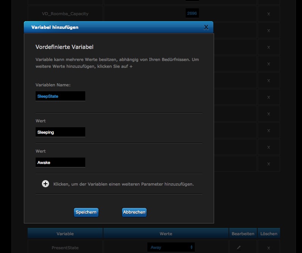Click the Löschen column header
This screenshot has height=253, width=302.
click(x=269, y=234)
